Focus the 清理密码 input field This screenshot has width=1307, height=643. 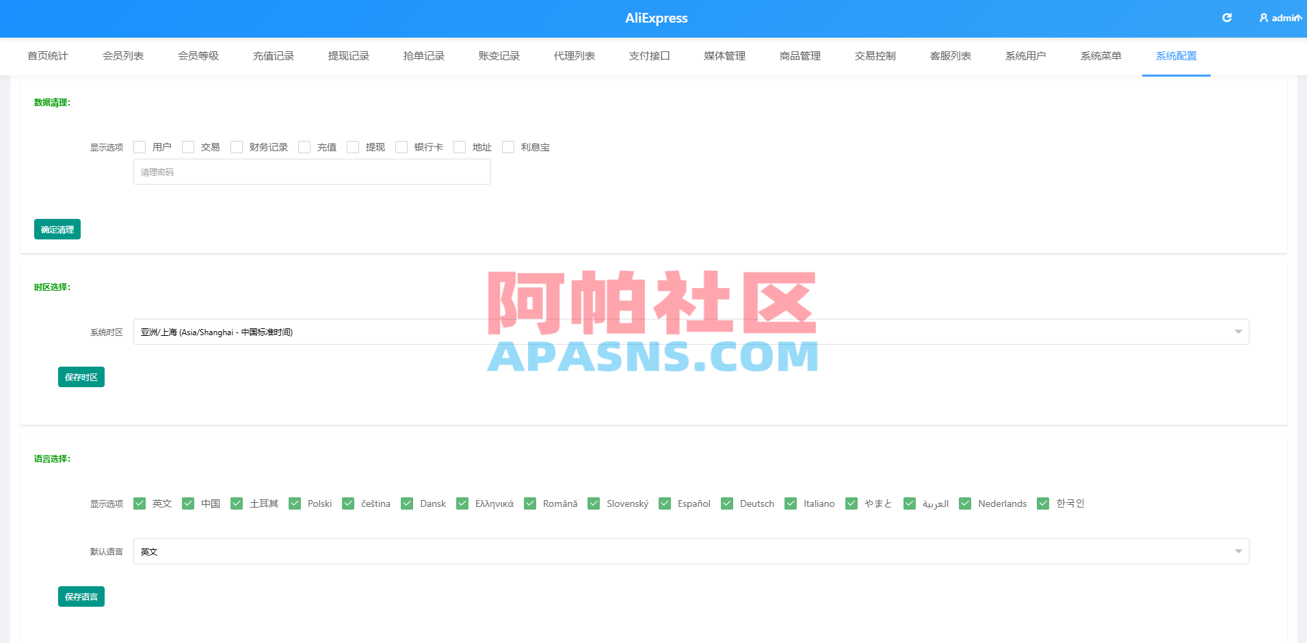[312, 172]
